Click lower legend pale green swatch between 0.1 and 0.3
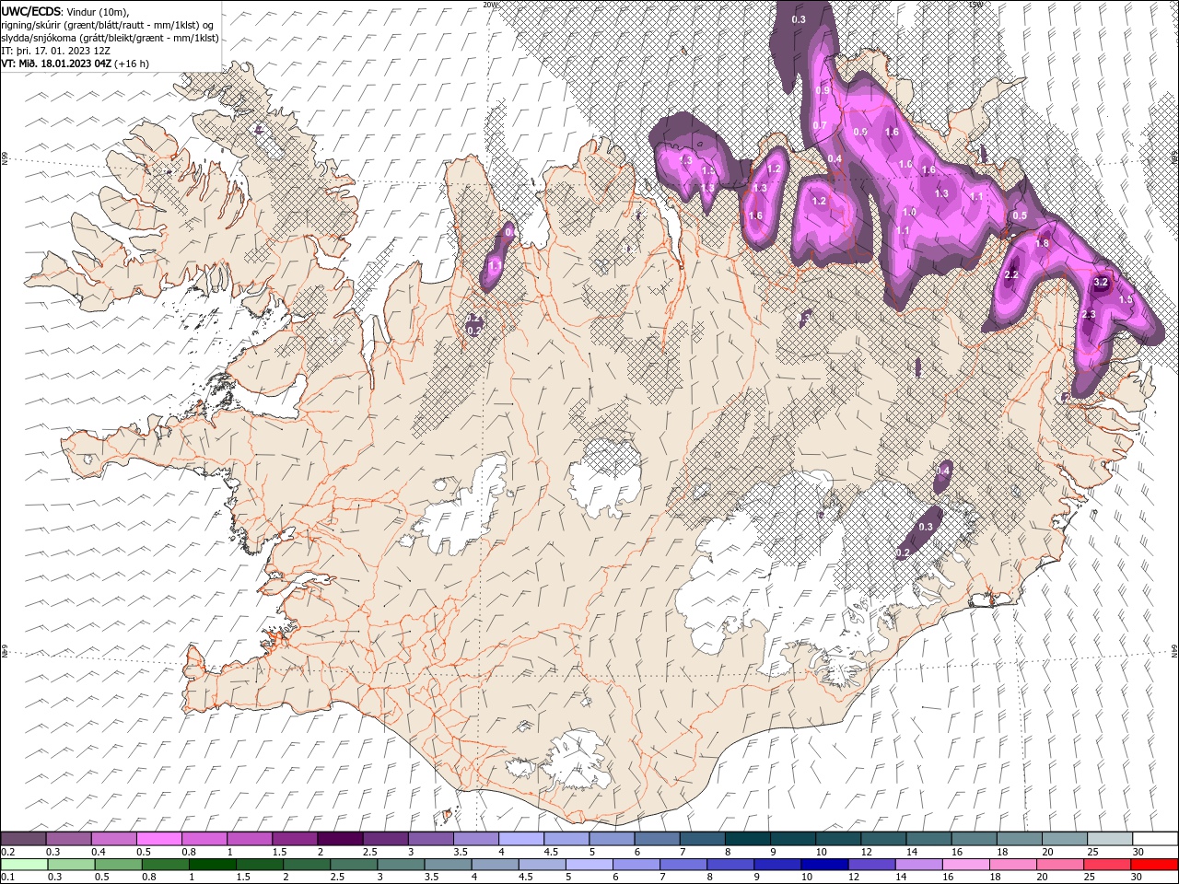1179x884 pixels. 24,865
